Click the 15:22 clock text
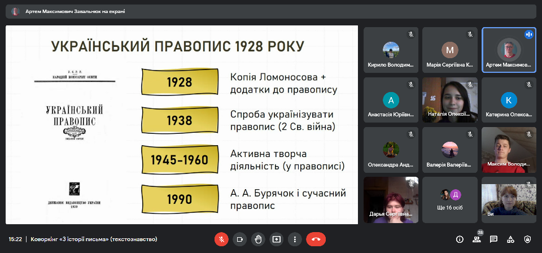This screenshot has height=253, width=542. tap(15, 239)
